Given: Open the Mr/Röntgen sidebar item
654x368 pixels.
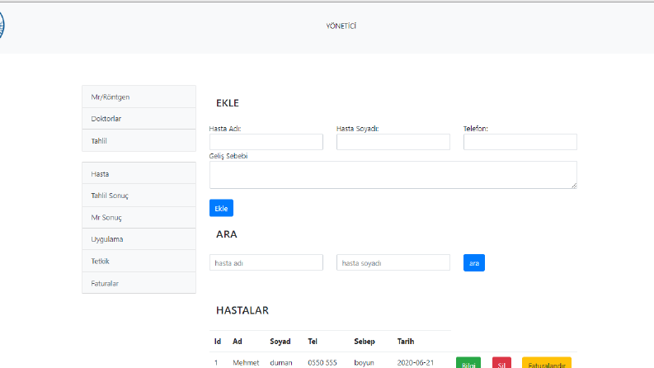Looking at the screenshot, I should (139, 97).
